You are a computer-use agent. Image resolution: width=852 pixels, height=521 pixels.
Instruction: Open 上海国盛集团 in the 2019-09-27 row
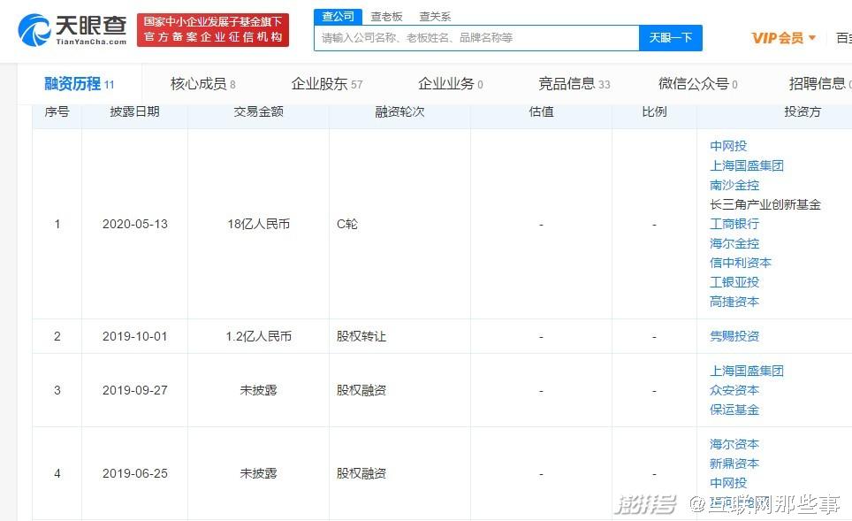click(x=747, y=371)
